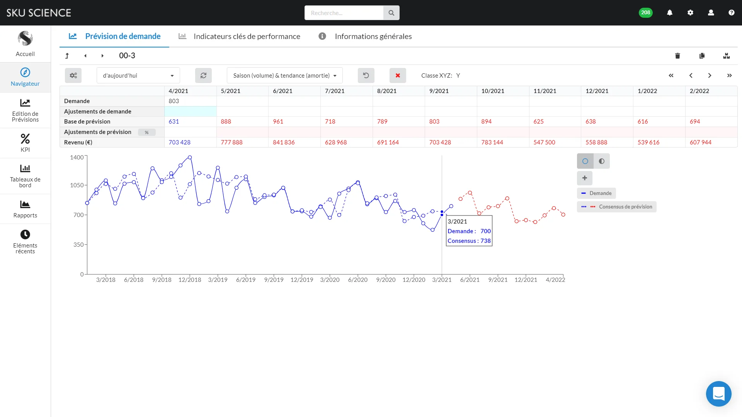Viewport: 742px width, 417px height.
Task: Open the notifications bell
Action: [670, 13]
